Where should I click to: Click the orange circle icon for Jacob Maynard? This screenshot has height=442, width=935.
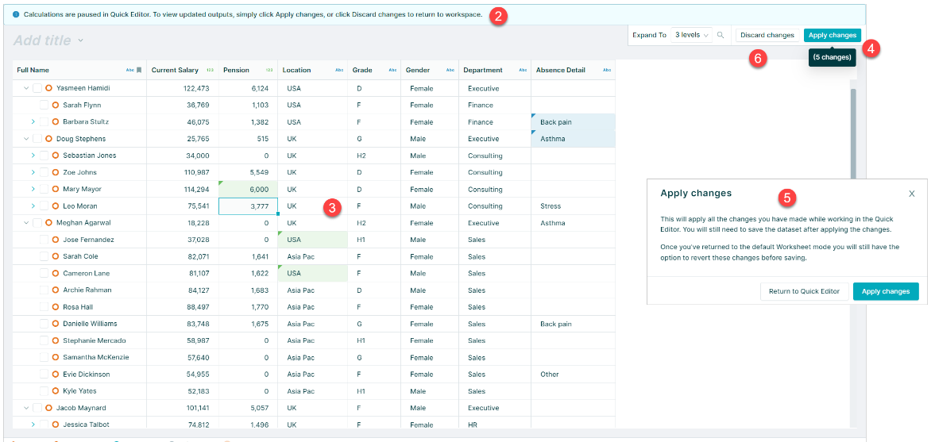49,408
